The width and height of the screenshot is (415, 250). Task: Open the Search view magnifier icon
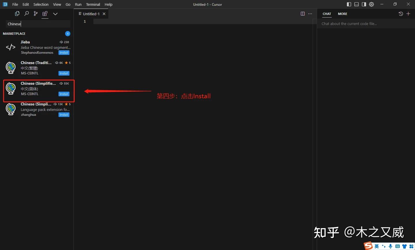pyautogui.click(x=27, y=14)
